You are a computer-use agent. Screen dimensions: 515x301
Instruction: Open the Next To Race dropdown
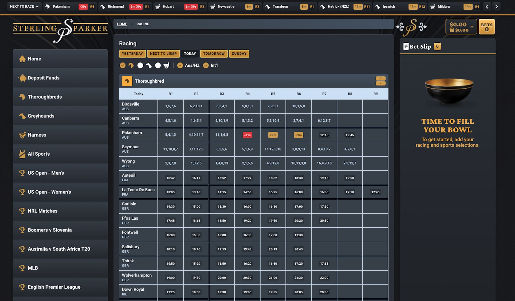24,6
